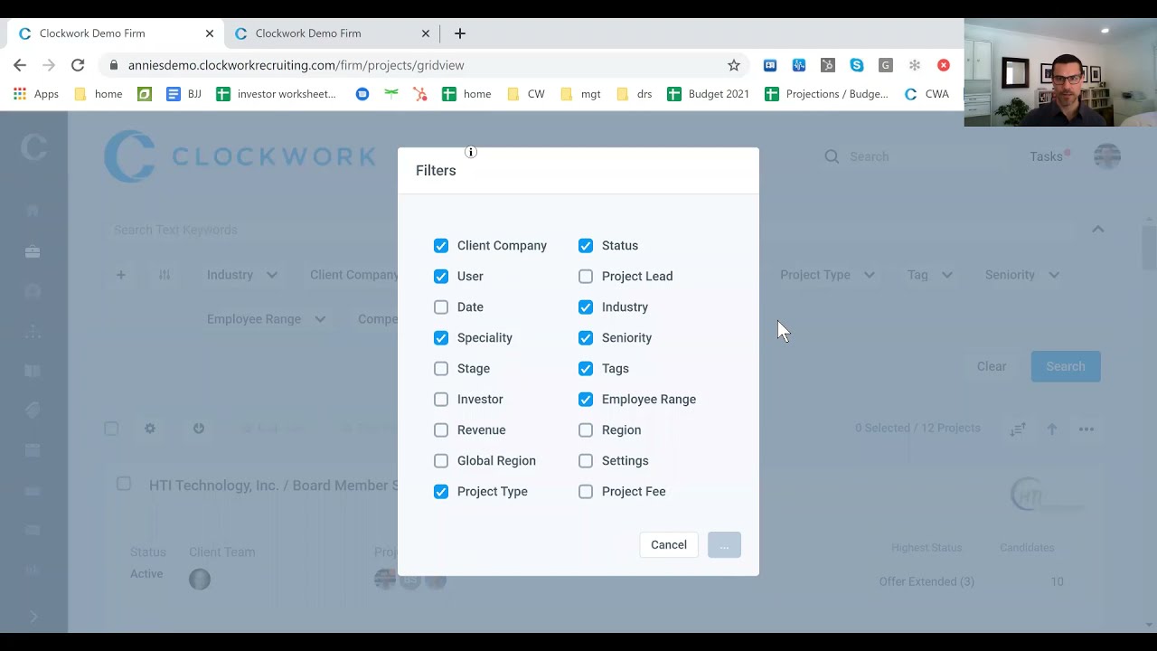Uncheck the Speciality filter checkbox
The image size is (1157, 651).
441,338
